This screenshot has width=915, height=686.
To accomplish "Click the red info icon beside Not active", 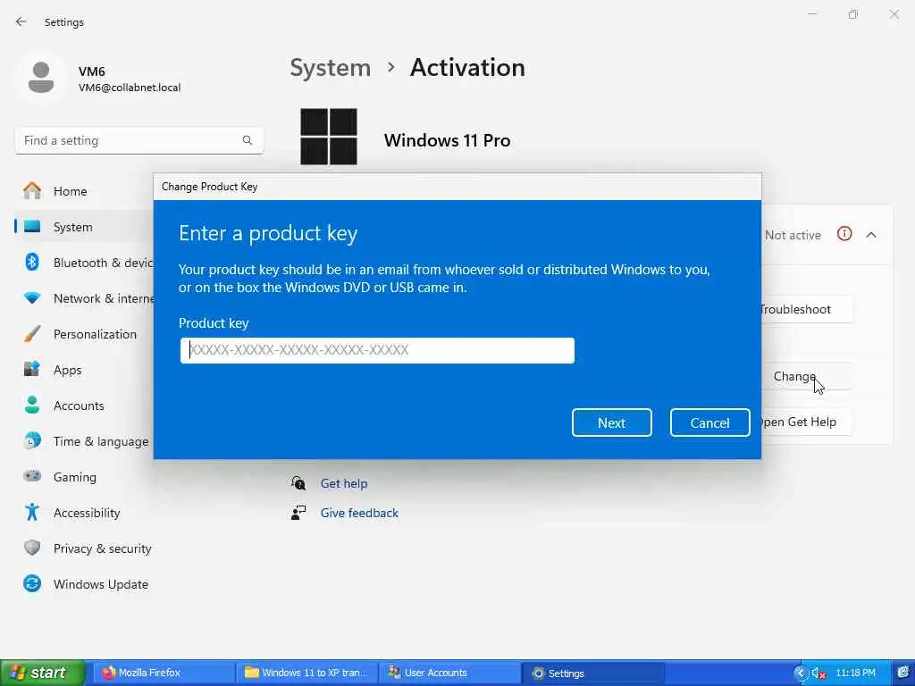I will (844, 234).
